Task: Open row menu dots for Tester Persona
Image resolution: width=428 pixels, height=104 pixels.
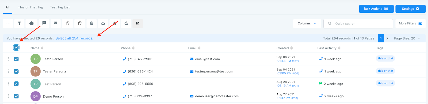Action: pyautogui.click(x=9, y=71)
